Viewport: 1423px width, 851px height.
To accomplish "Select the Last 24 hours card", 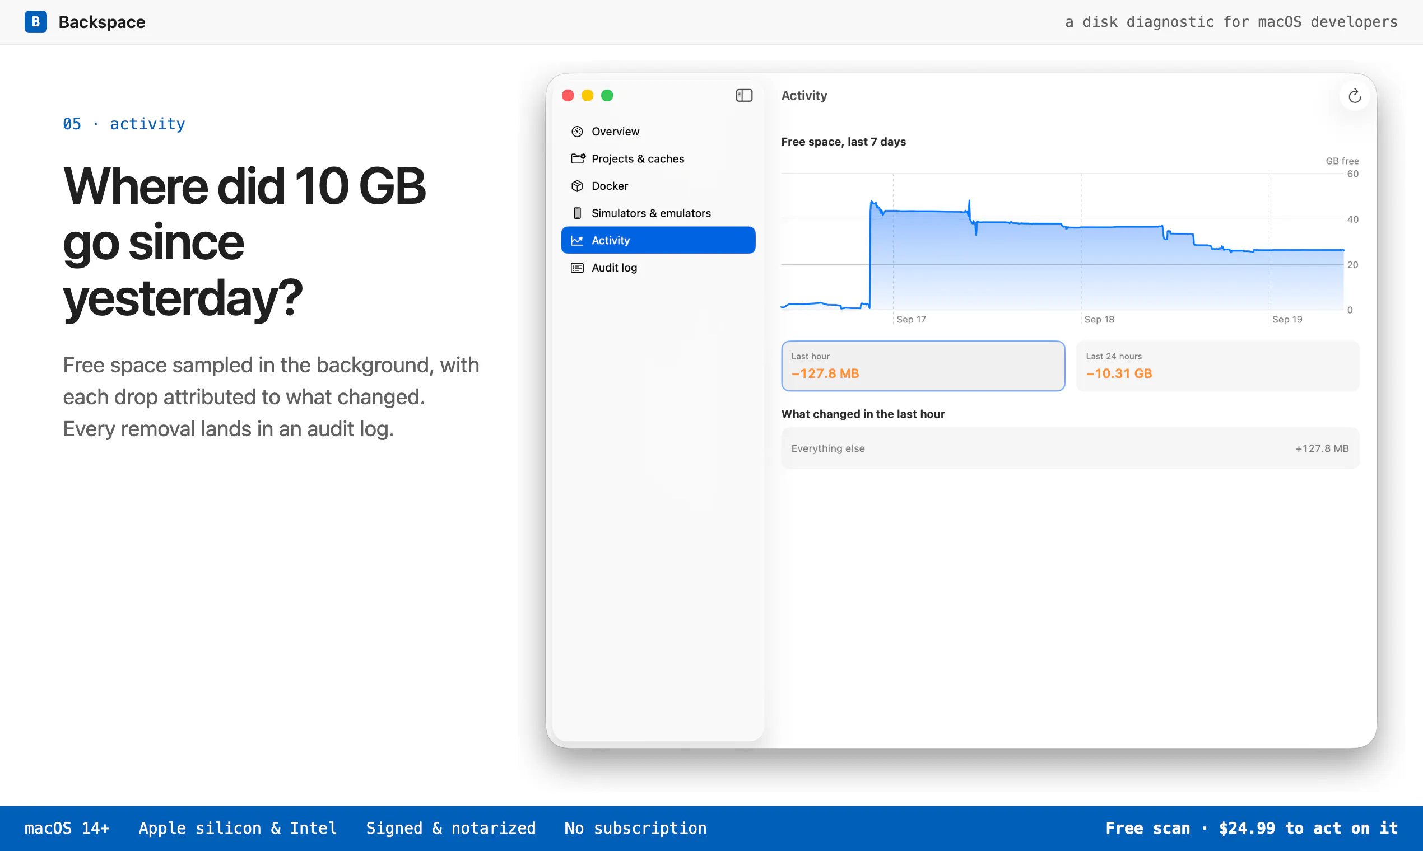I will click(x=1217, y=366).
